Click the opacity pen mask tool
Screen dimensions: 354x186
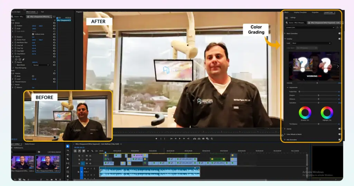click(24, 59)
